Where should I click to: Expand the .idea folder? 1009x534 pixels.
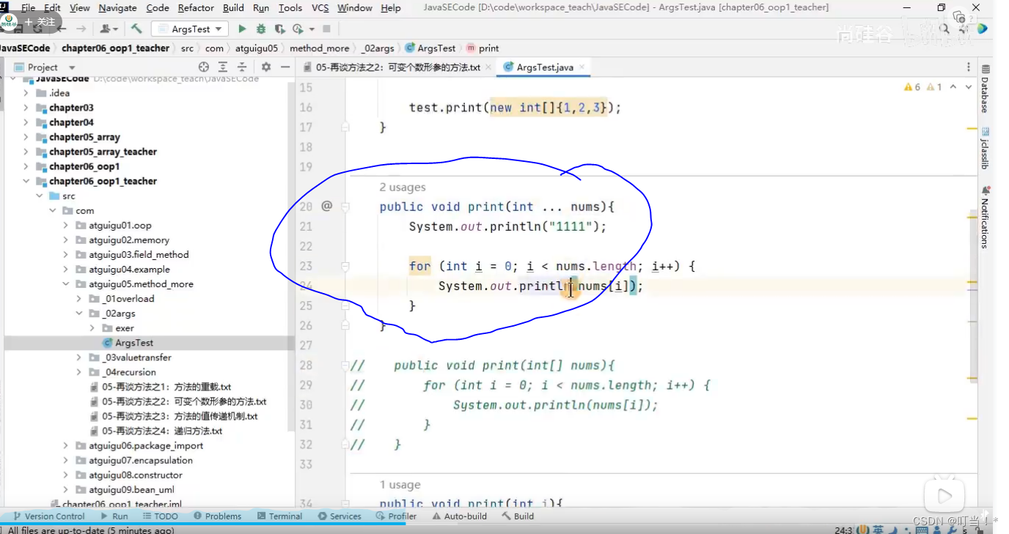(x=26, y=93)
